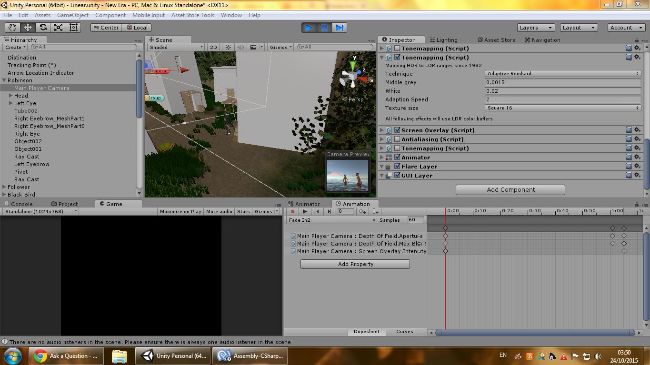Switch to the Lighting tab
The height and width of the screenshot is (365, 650).
point(443,40)
